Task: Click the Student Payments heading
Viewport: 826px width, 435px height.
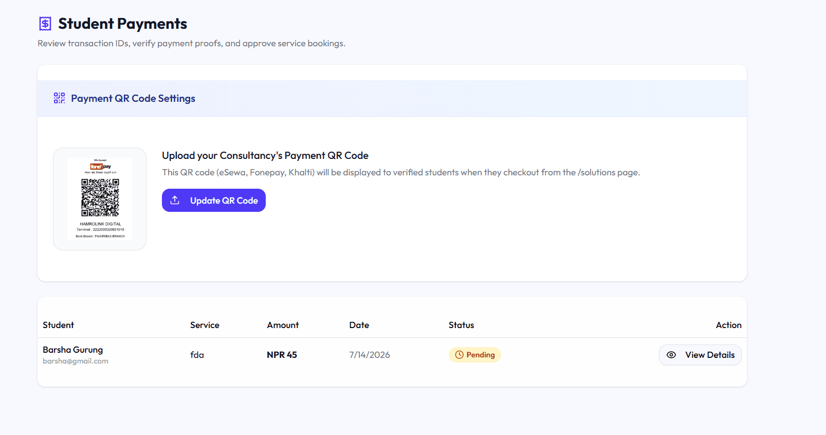Action: pos(122,24)
